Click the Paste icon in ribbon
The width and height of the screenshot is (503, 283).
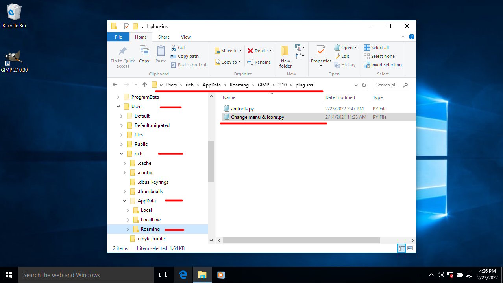161,51
